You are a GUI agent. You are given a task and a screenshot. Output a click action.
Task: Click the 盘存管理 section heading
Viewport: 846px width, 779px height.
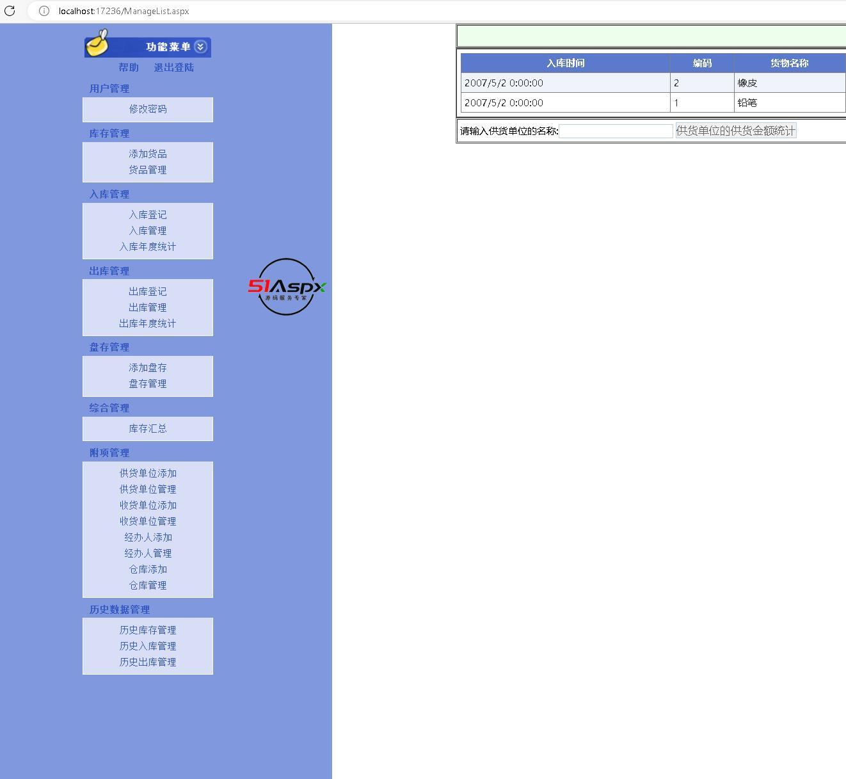click(x=109, y=348)
